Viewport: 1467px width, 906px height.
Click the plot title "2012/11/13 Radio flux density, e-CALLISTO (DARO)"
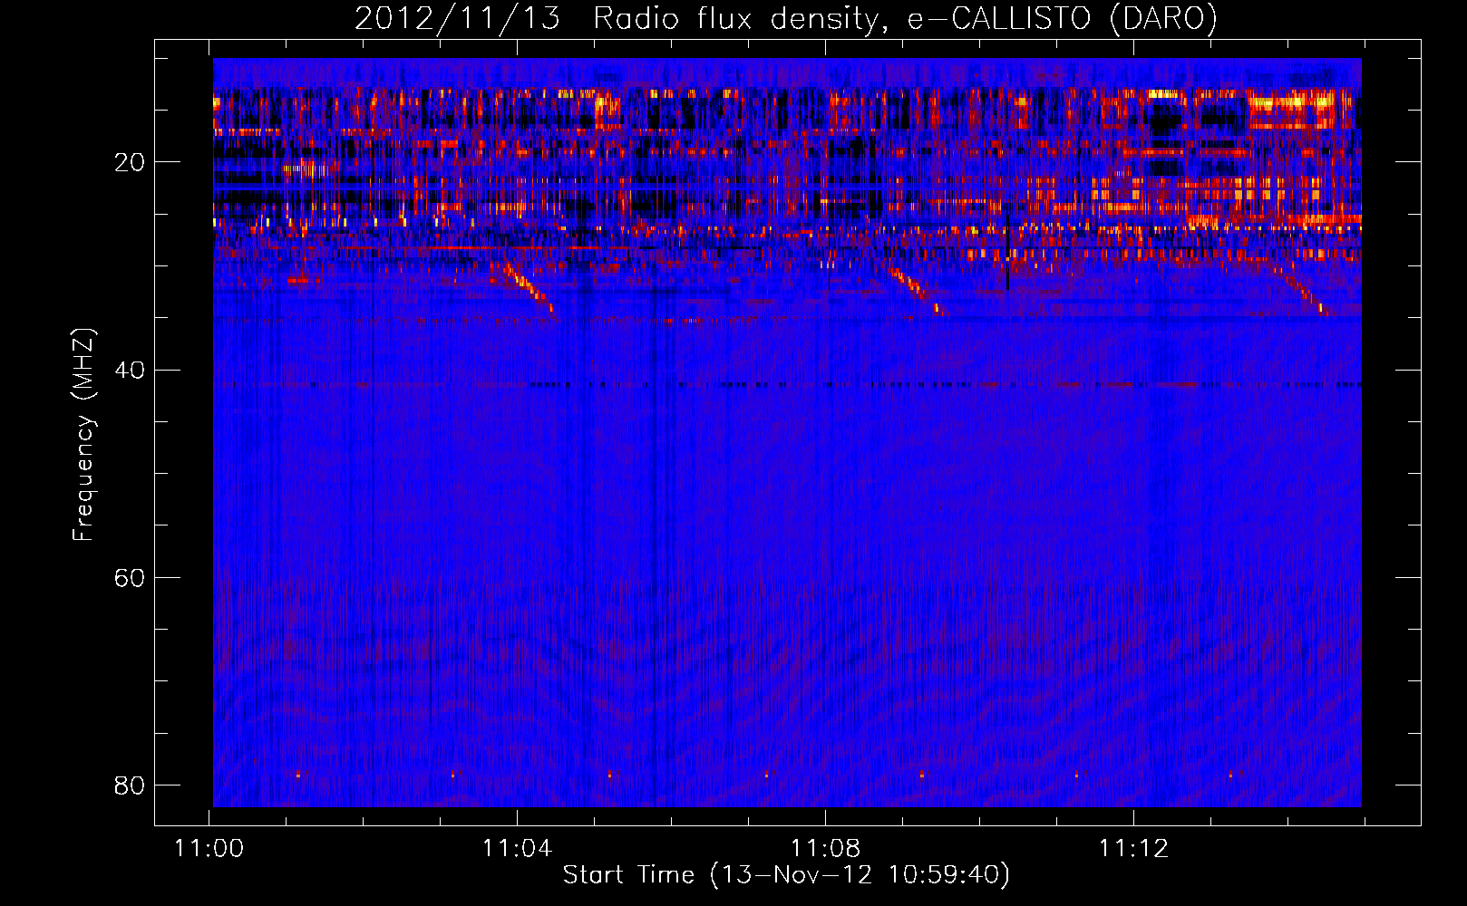click(x=786, y=18)
